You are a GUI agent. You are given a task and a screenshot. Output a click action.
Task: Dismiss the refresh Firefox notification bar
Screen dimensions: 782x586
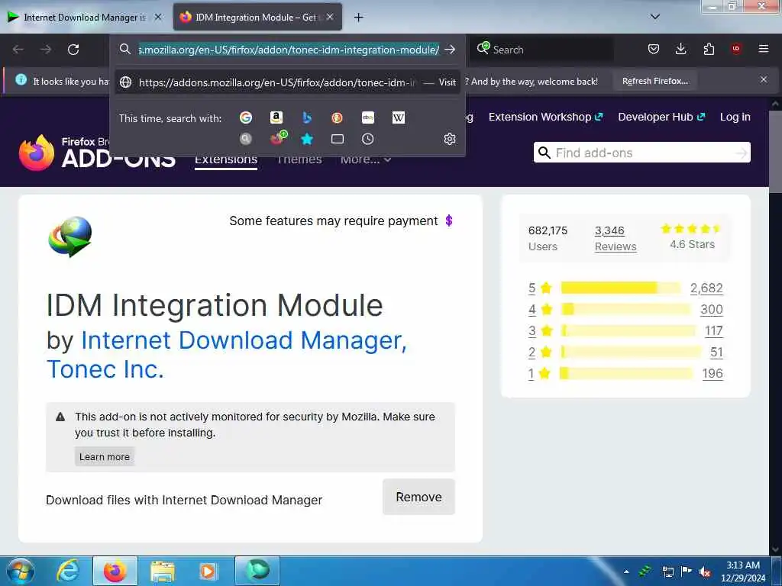[764, 79]
